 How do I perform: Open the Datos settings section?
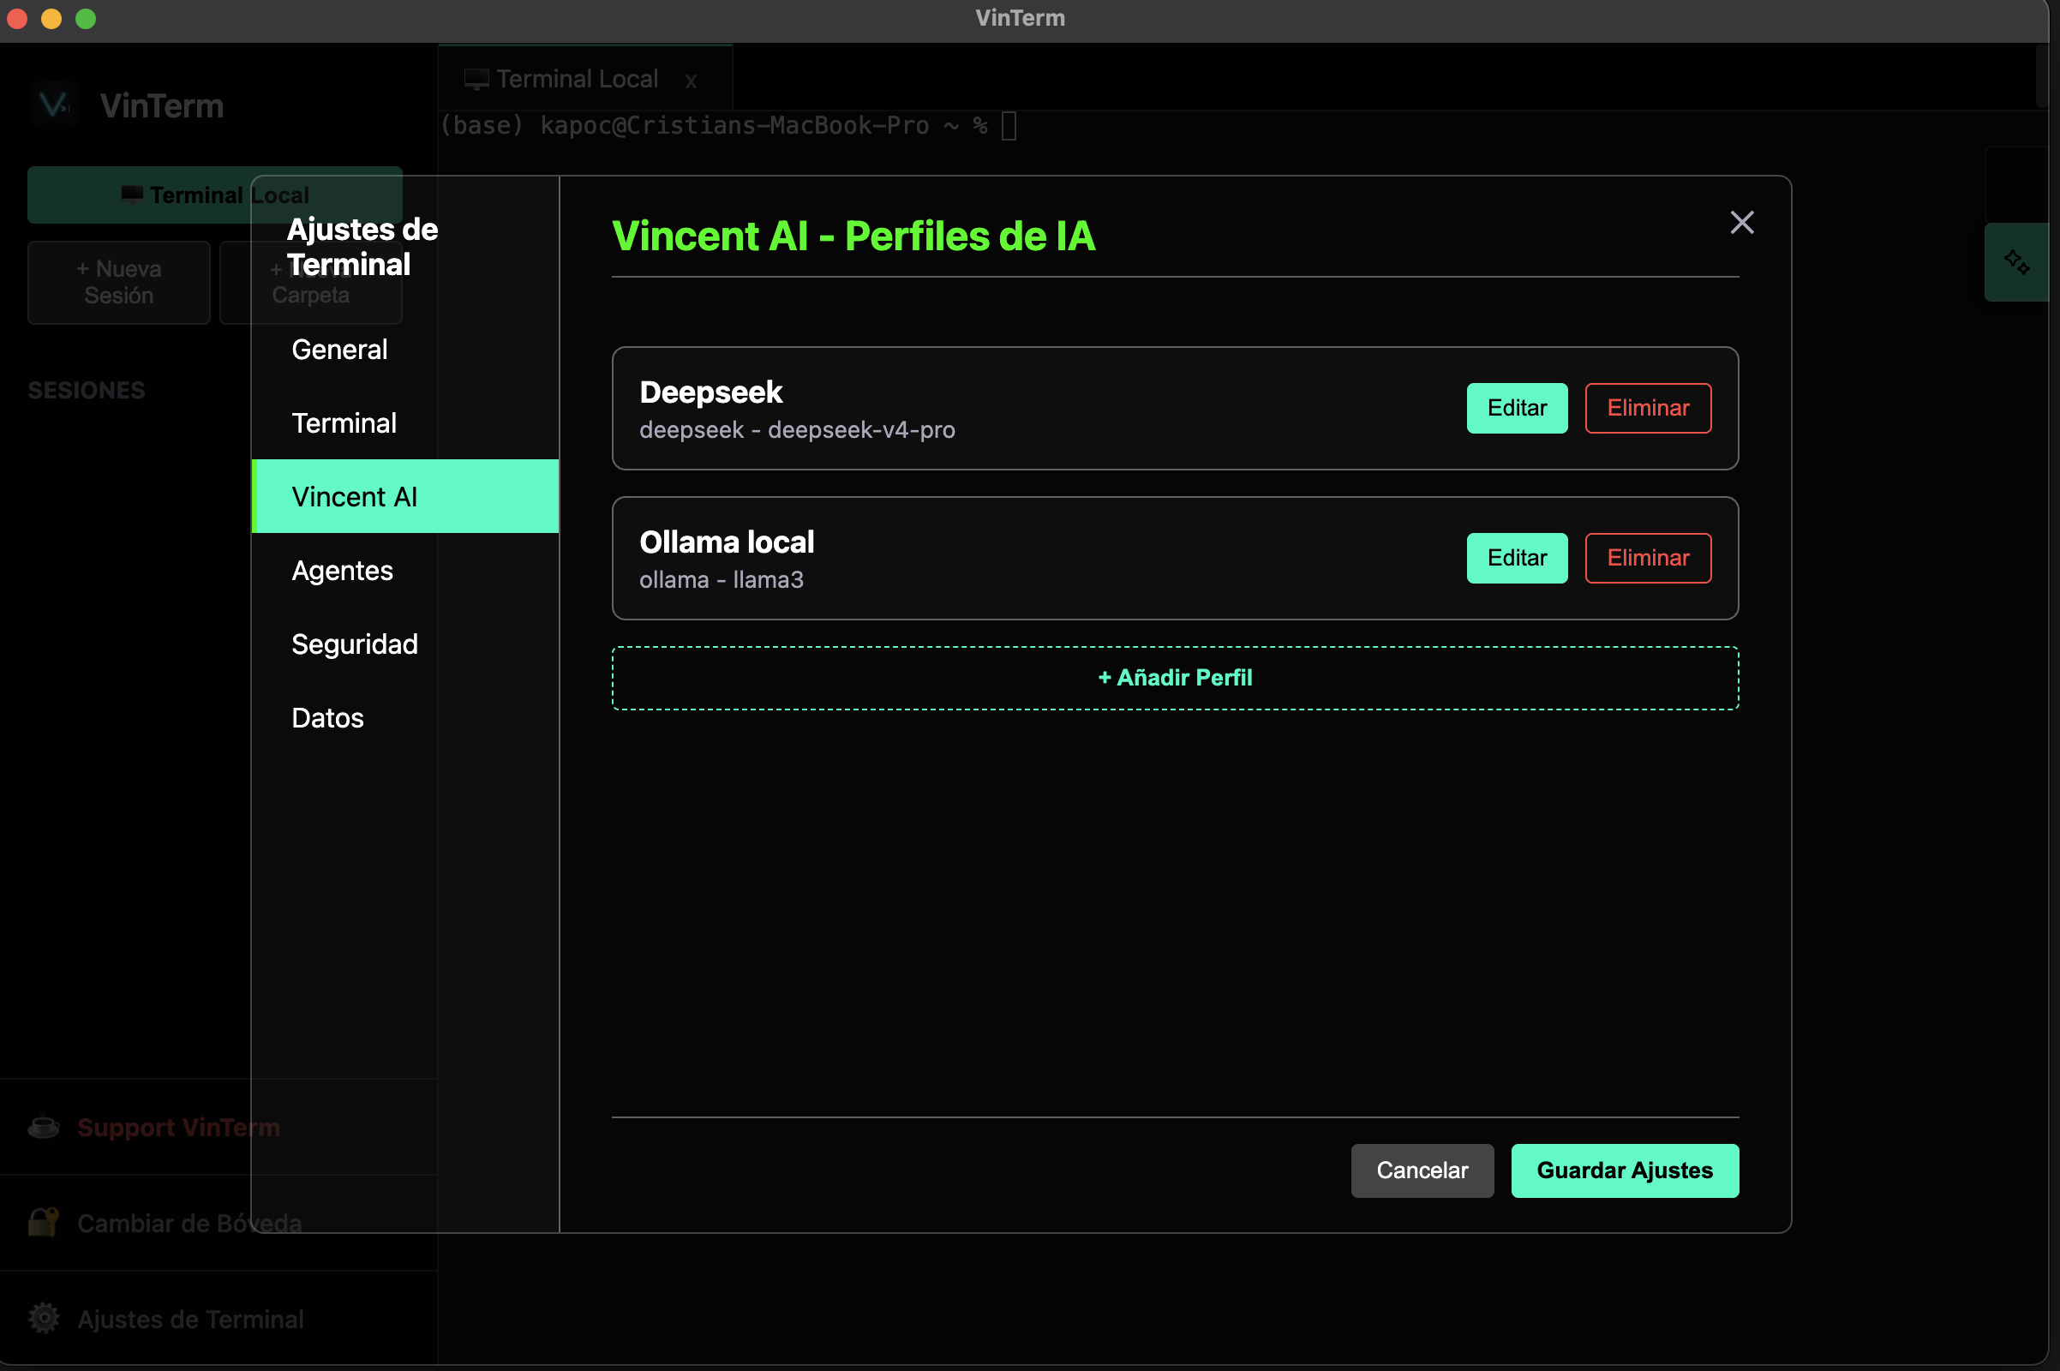[404, 718]
